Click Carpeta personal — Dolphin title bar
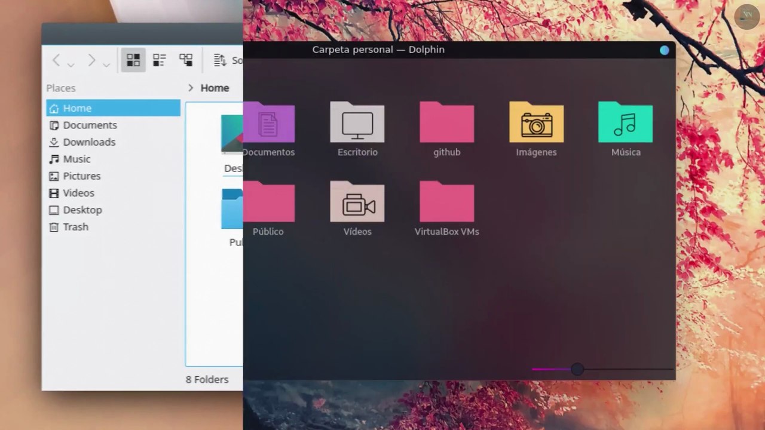765x430 pixels. click(x=378, y=50)
